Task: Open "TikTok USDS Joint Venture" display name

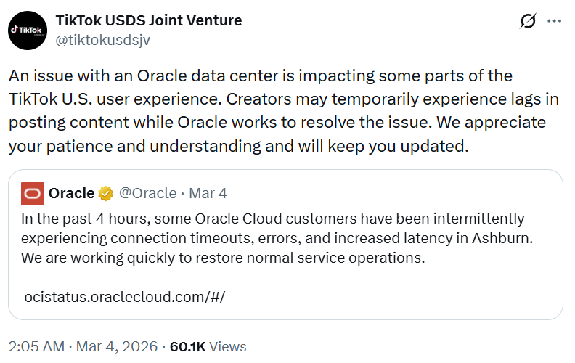Action: click(x=149, y=20)
